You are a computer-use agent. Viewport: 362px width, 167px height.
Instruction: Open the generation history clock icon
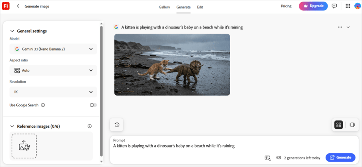point(117,125)
